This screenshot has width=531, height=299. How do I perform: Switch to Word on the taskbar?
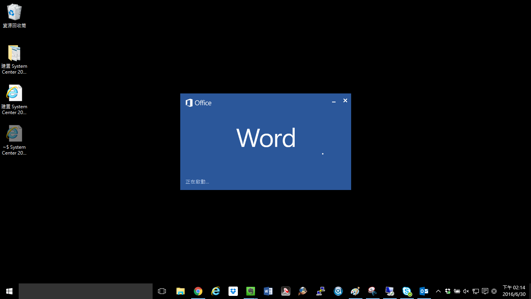(x=268, y=291)
